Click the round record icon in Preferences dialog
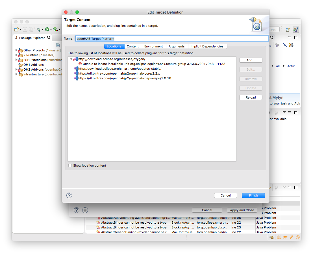313x255 pixels. pos(85,210)
